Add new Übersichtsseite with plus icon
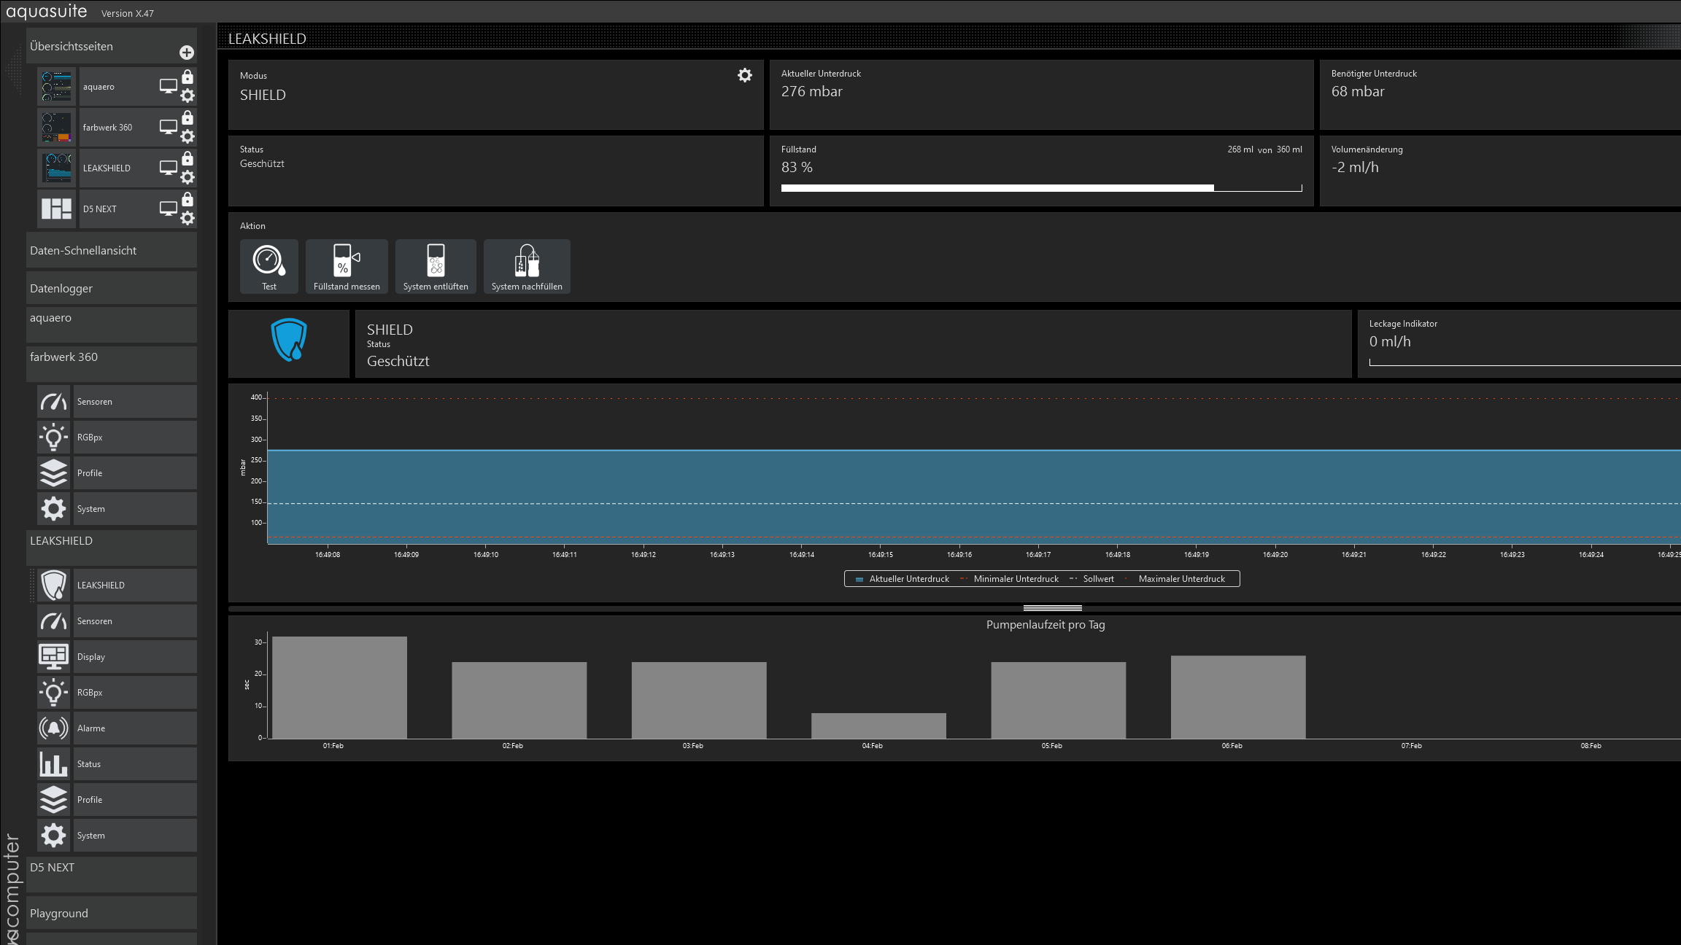The image size is (1681, 945). 187,52
